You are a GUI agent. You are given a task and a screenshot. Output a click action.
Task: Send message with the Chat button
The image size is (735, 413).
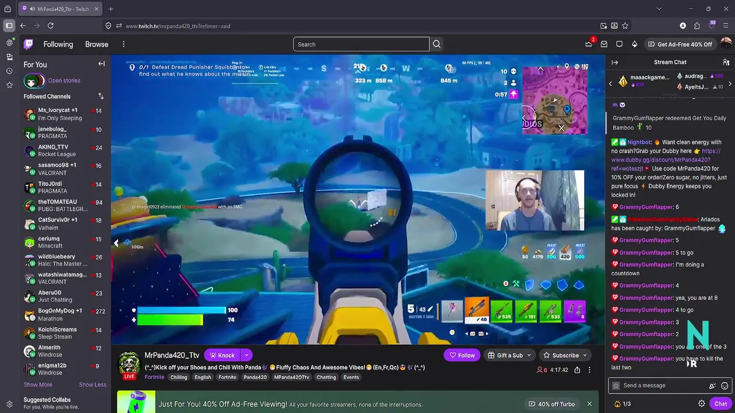(x=721, y=404)
